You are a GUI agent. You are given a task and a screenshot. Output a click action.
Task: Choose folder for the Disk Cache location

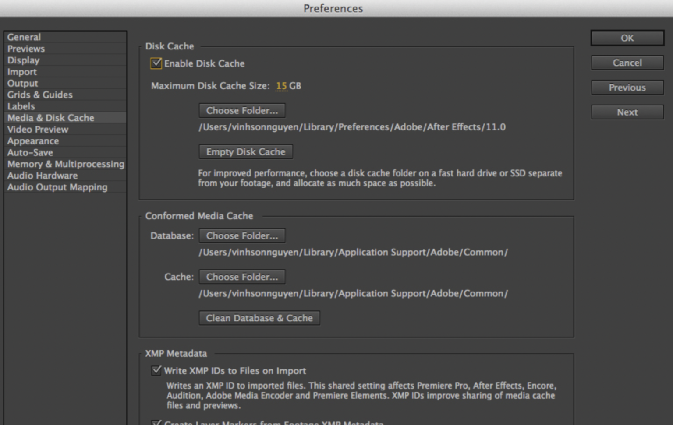point(242,111)
